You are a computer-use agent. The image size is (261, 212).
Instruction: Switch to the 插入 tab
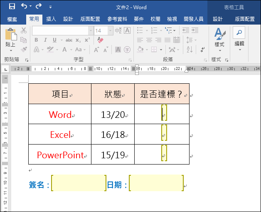51,19
